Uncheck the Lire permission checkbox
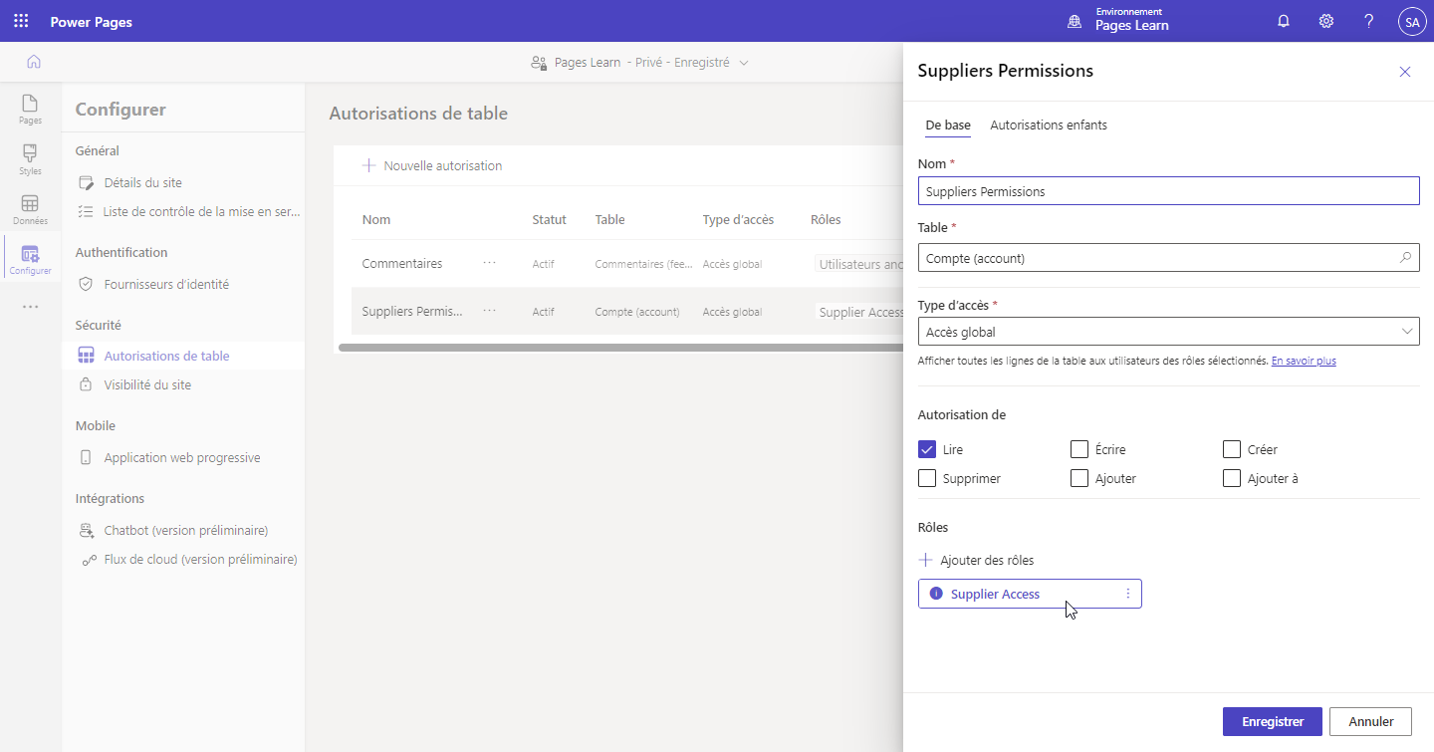This screenshot has width=1434, height=752. 927,449
